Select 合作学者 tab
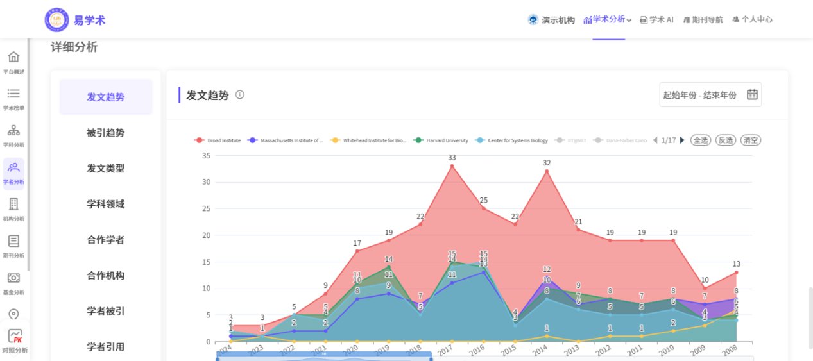The image size is (813, 361). pyautogui.click(x=106, y=240)
